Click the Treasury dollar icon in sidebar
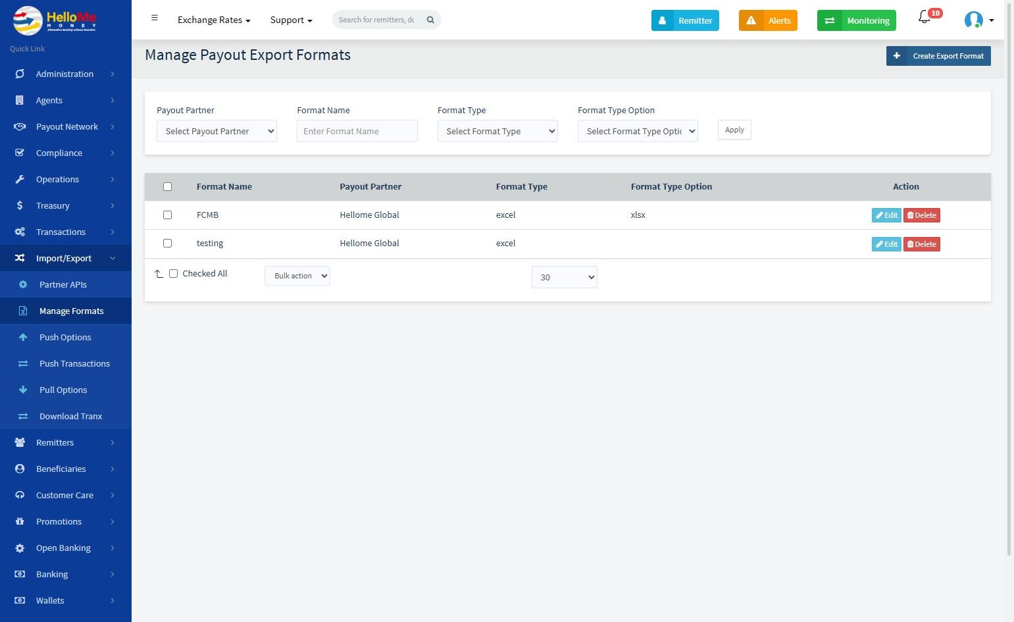Image resolution: width=1014 pixels, height=622 pixels. 20,205
